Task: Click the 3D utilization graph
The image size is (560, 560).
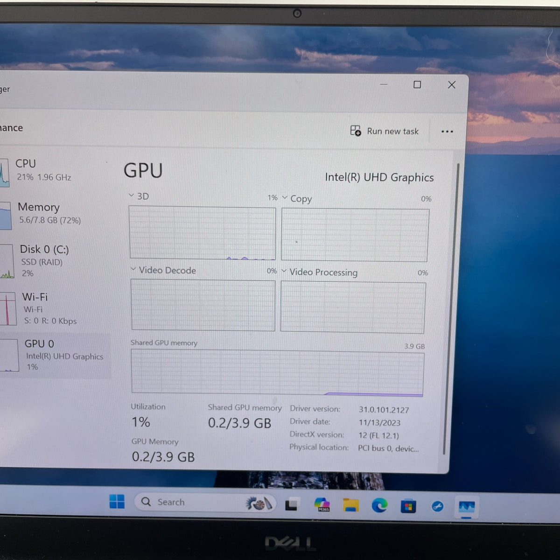Action: (203, 233)
